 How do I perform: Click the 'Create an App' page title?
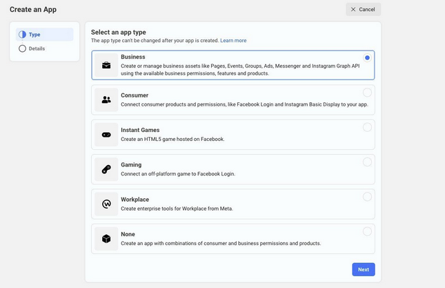(x=33, y=10)
